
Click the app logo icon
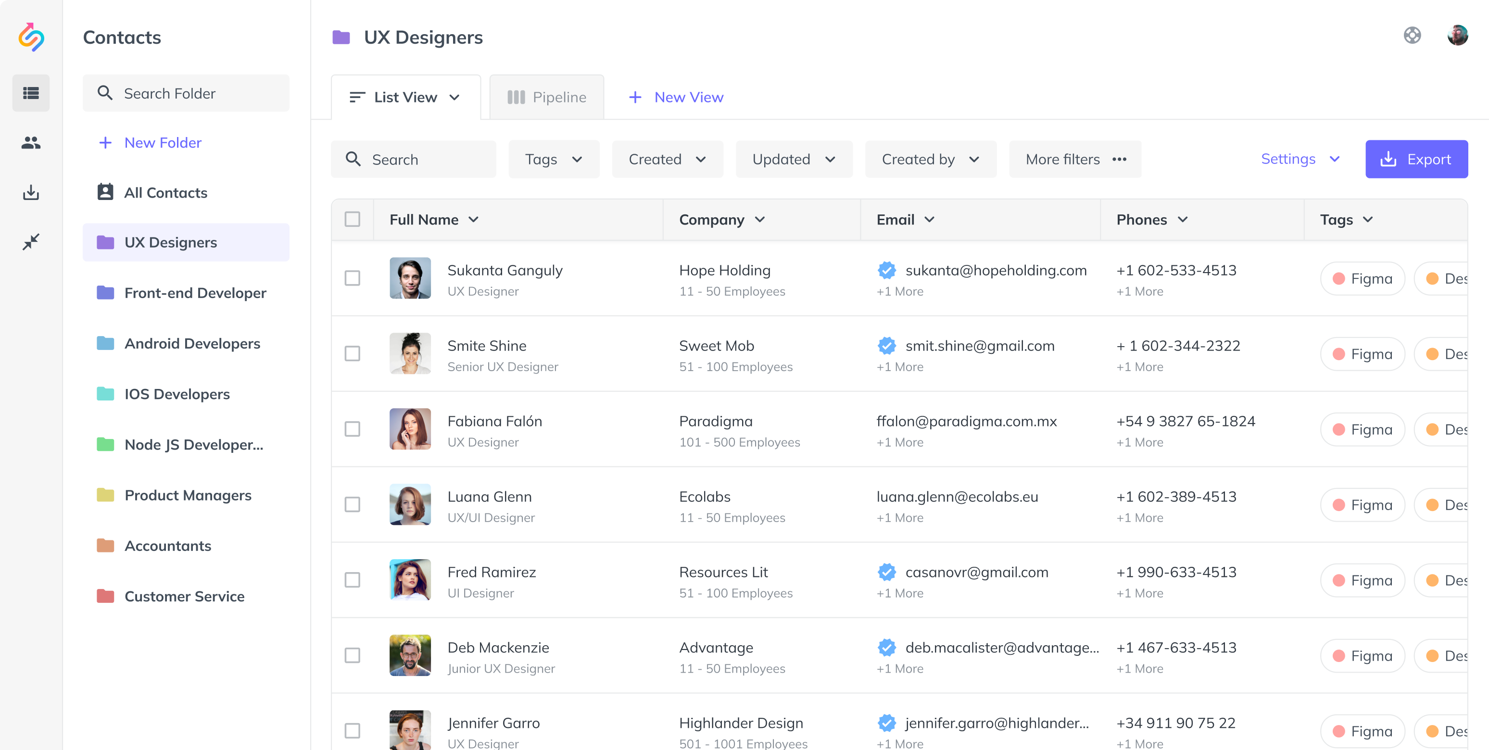point(31,37)
